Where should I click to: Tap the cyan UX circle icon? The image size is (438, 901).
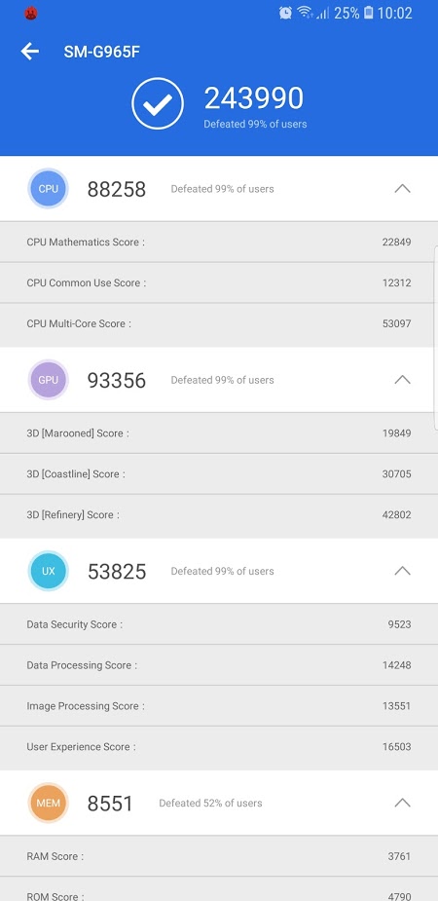tap(49, 571)
